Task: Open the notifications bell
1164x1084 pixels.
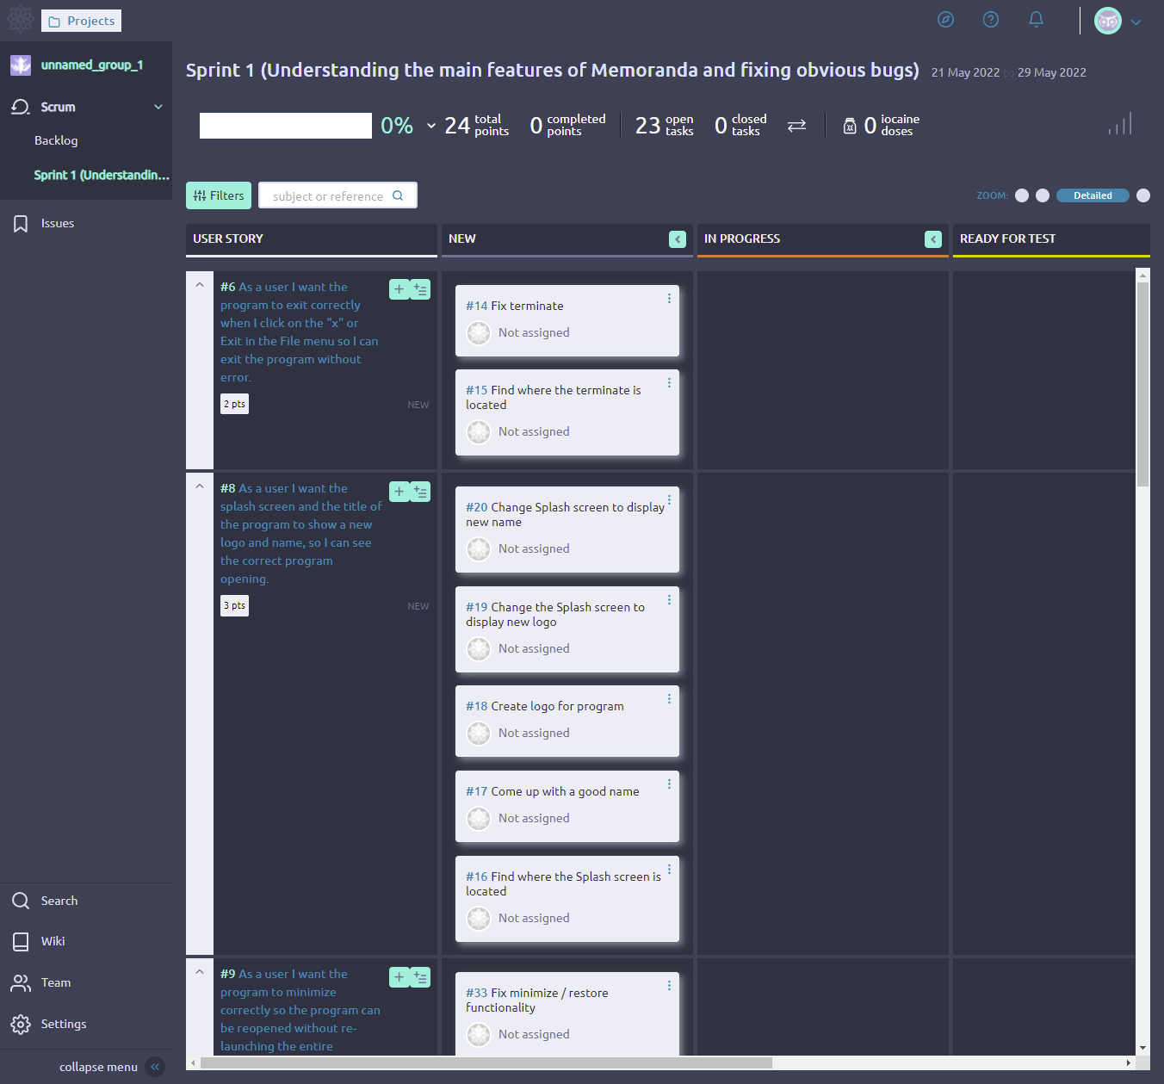Action: pyautogui.click(x=1037, y=20)
